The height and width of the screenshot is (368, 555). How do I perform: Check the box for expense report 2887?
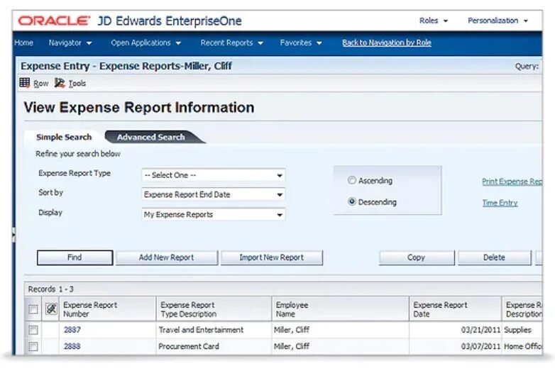coord(33,330)
